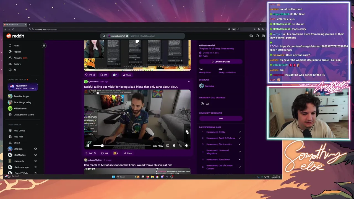Image resolution: width=354 pixels, height=199 pixels.
Task: Open options menu on LucasAlighieri's post
Action: pos(189,160)
